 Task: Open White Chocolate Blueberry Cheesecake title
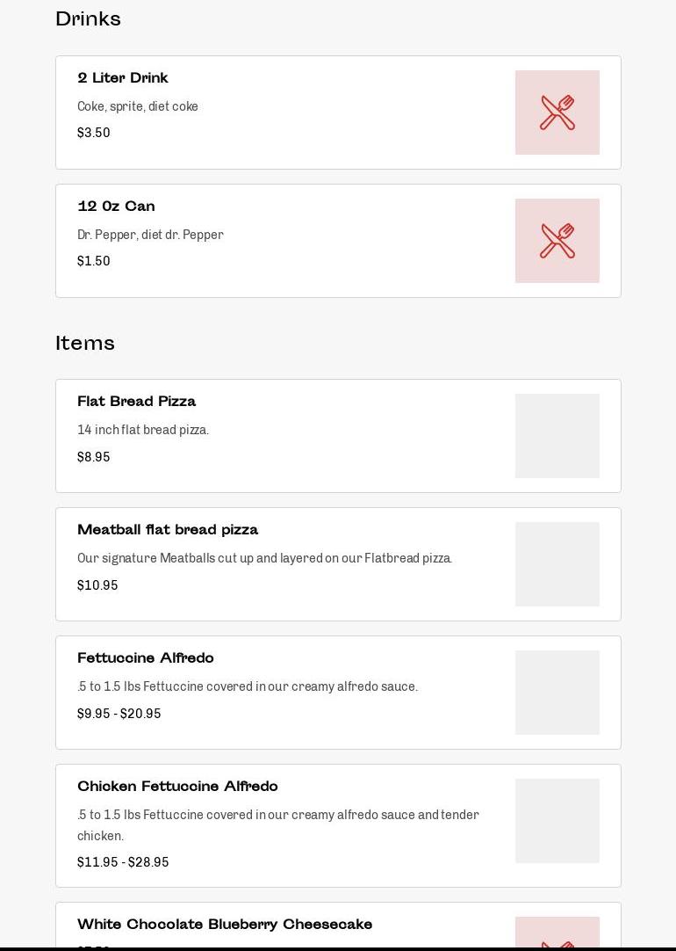pos(225,925)
